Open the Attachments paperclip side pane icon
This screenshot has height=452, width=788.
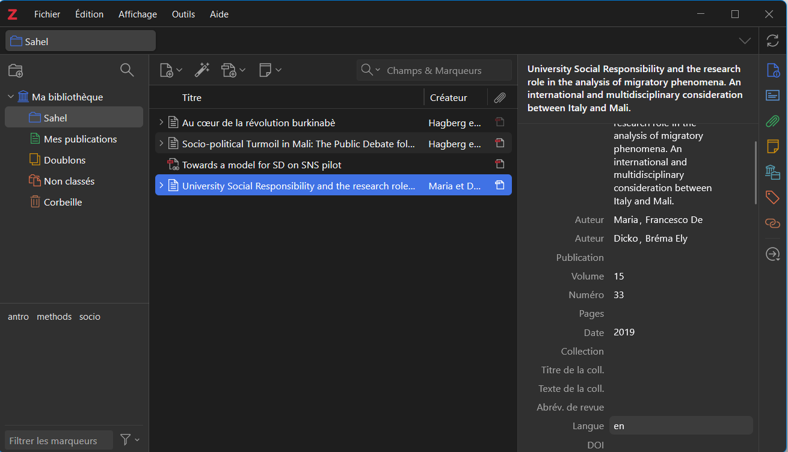click(x=772, y=121)
